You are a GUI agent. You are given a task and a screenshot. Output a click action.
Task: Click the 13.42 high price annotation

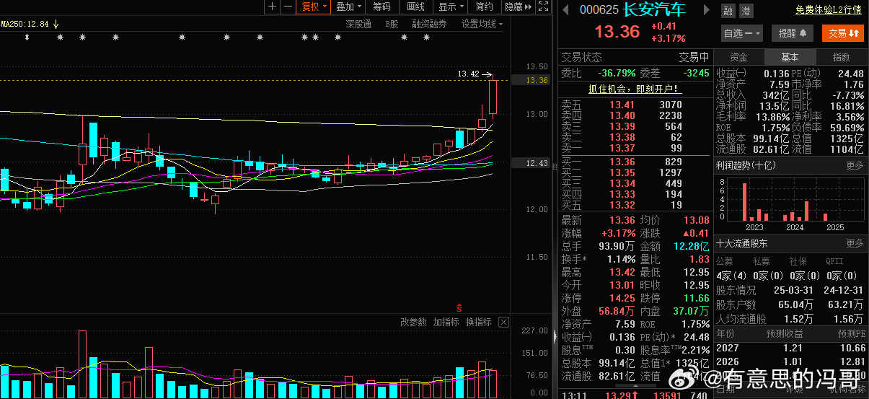[468, 74]
